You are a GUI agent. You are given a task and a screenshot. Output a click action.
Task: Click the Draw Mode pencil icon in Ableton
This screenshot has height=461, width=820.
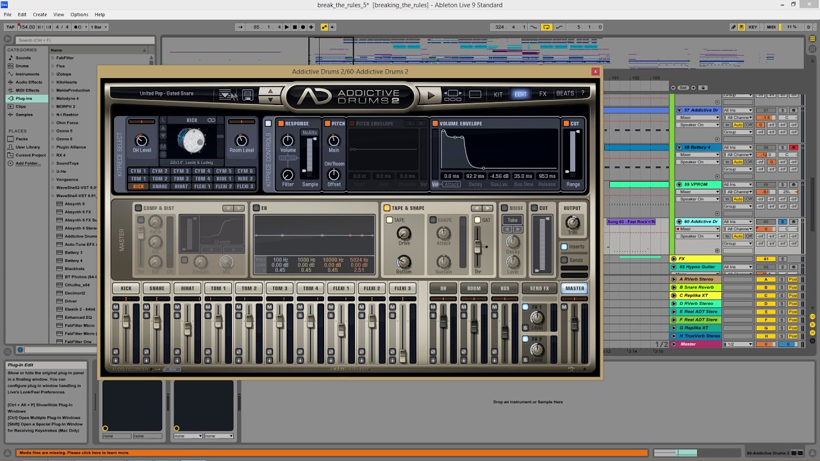click(x=734, y=27)
